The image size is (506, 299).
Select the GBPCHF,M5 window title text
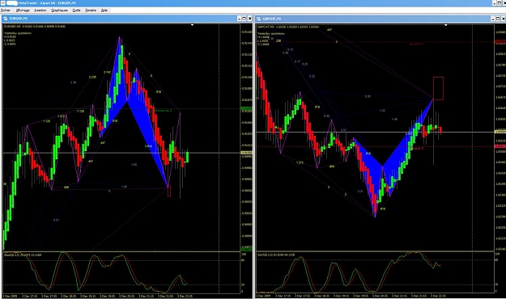click(x=272, y=19)
